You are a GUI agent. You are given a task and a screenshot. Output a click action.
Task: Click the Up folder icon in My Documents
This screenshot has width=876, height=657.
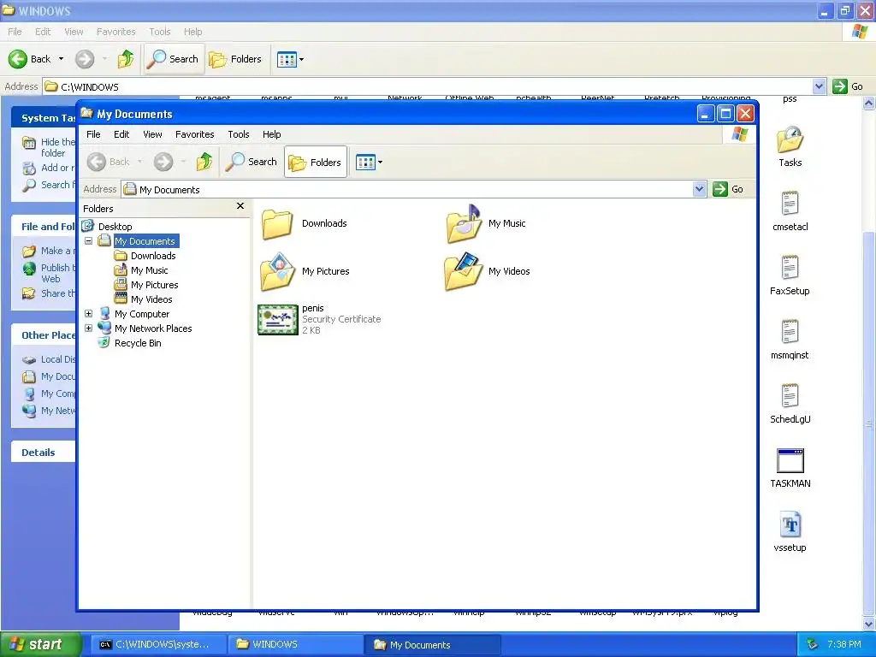click(204, 162)
